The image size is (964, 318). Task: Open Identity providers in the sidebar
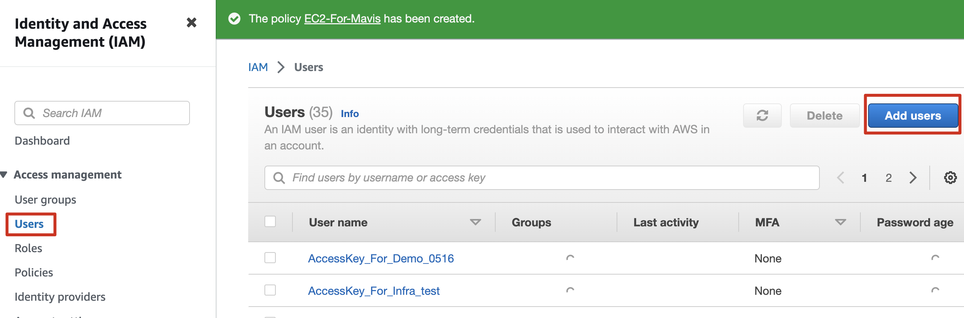tap(60, 297)
